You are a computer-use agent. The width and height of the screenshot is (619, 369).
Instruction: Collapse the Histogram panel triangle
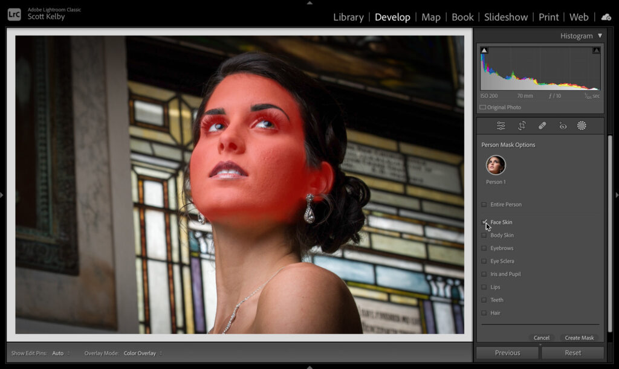pyautogui.click(x=600, y=36)
